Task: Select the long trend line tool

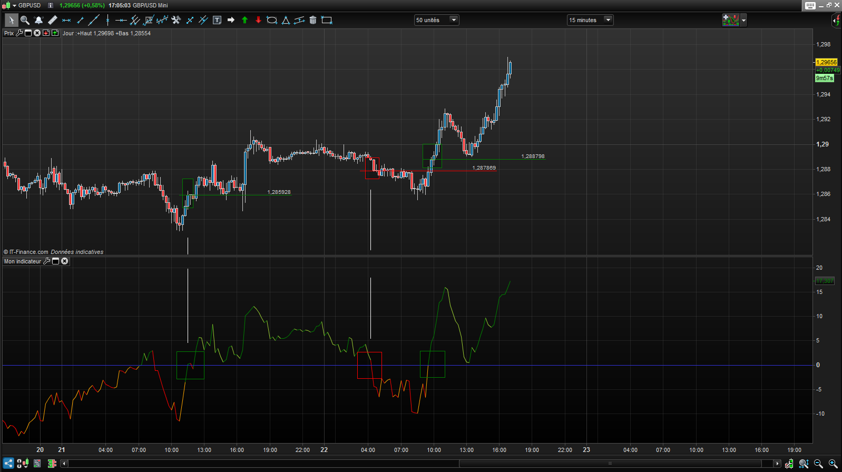Action: (94, 20)
